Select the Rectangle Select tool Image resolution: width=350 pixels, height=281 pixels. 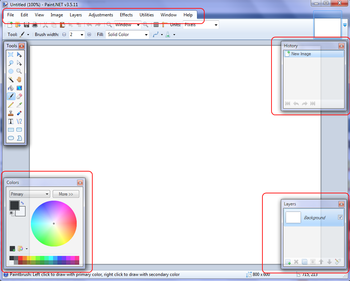point(11,55)
